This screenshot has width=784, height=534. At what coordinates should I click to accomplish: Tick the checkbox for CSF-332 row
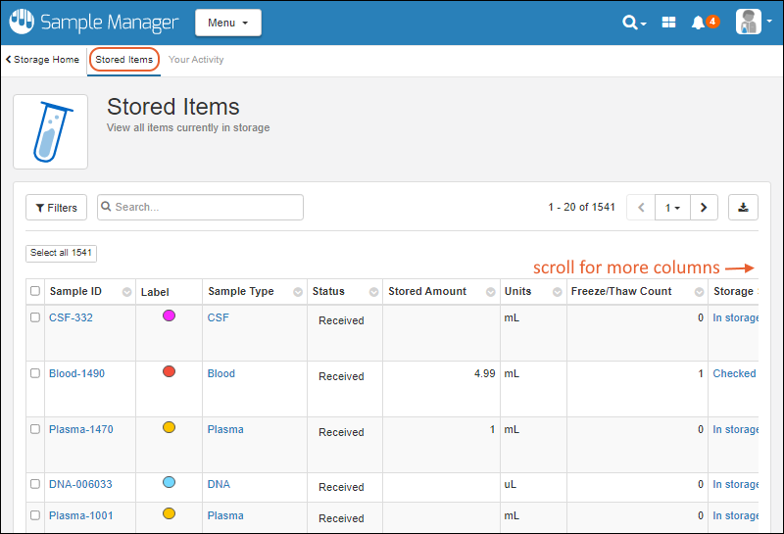pyautogui.click(x=35, y=317)
